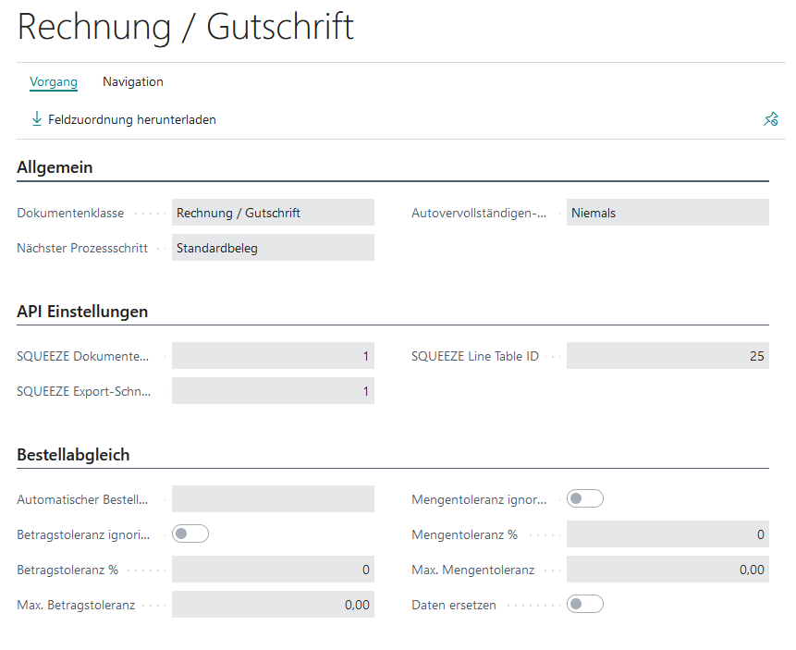Click the Automatischer Bestellabgleich empty field
Viewport: 796px width, 650px height.
pos(273,499)
